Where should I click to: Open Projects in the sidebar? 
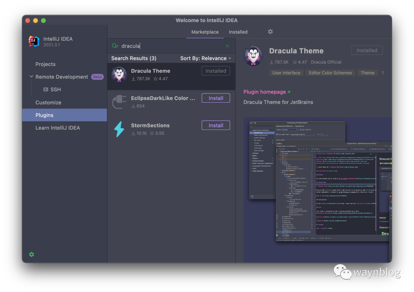tap(45, 64)
